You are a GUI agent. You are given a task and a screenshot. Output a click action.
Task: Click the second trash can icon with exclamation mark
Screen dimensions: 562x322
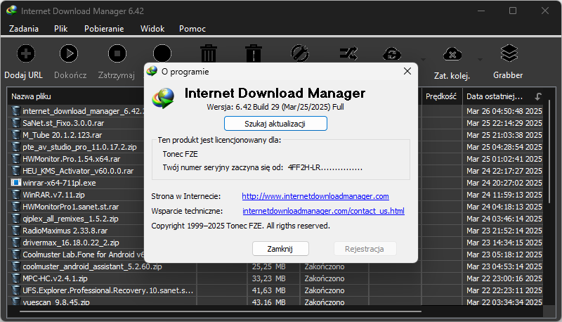click(254, 54)
